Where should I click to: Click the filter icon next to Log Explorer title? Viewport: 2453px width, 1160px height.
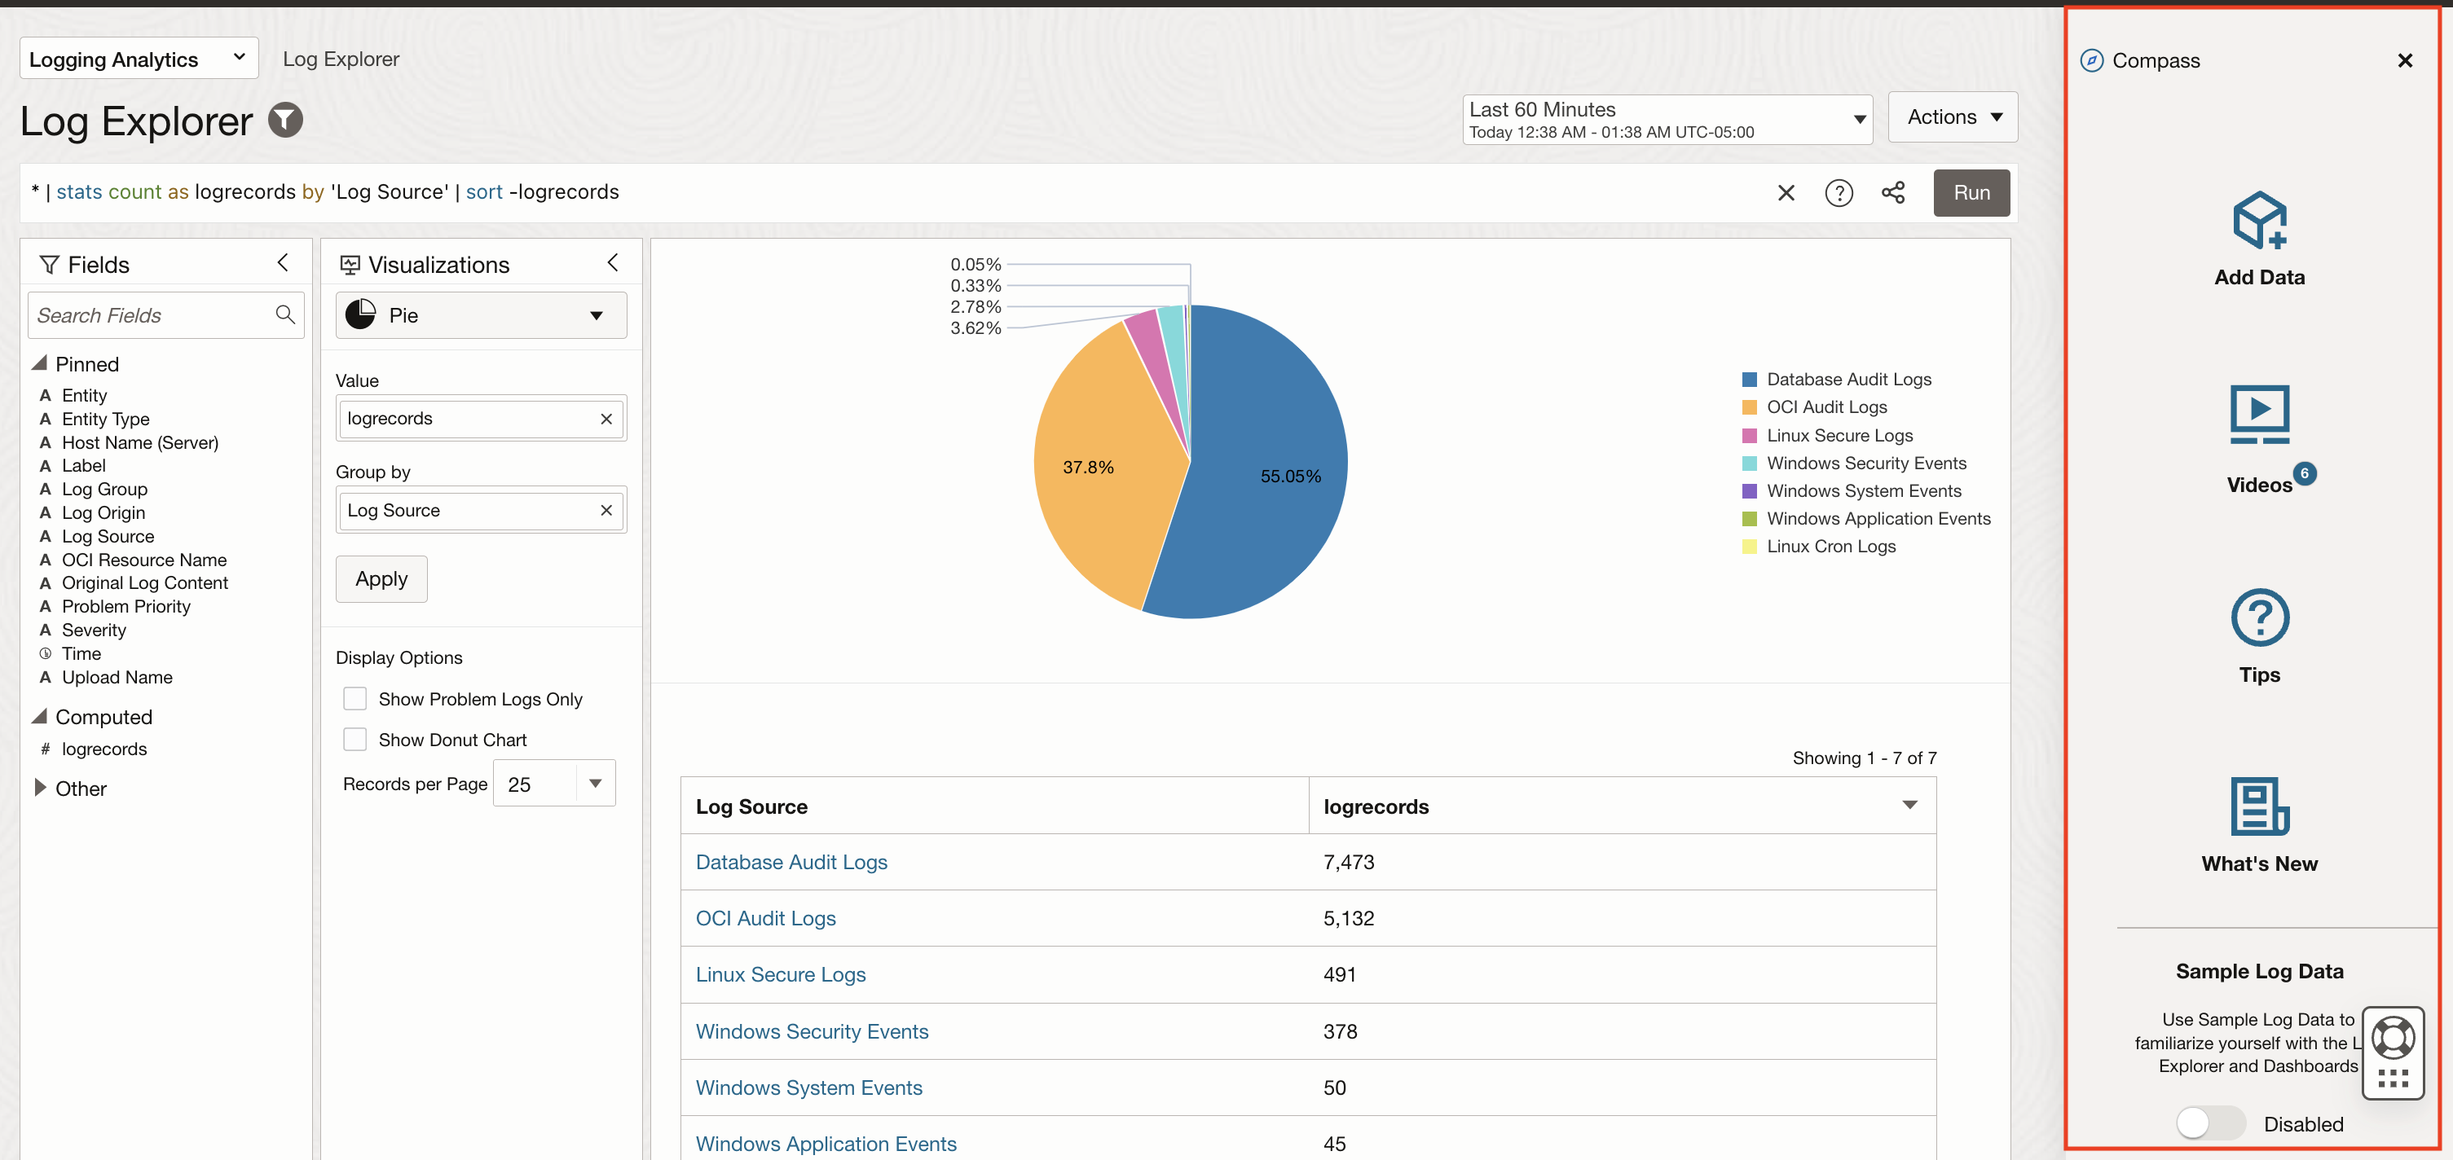(284, 120)
